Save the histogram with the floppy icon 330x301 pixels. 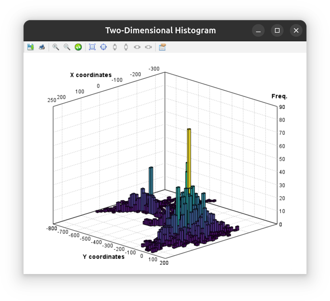click(x=30, y=47)
